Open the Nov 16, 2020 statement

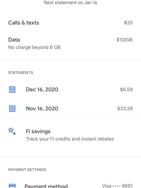coord(70,109)
